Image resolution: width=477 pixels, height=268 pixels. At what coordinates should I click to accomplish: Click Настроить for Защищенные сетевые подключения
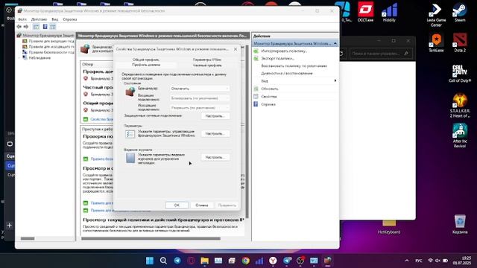(215, 116)
